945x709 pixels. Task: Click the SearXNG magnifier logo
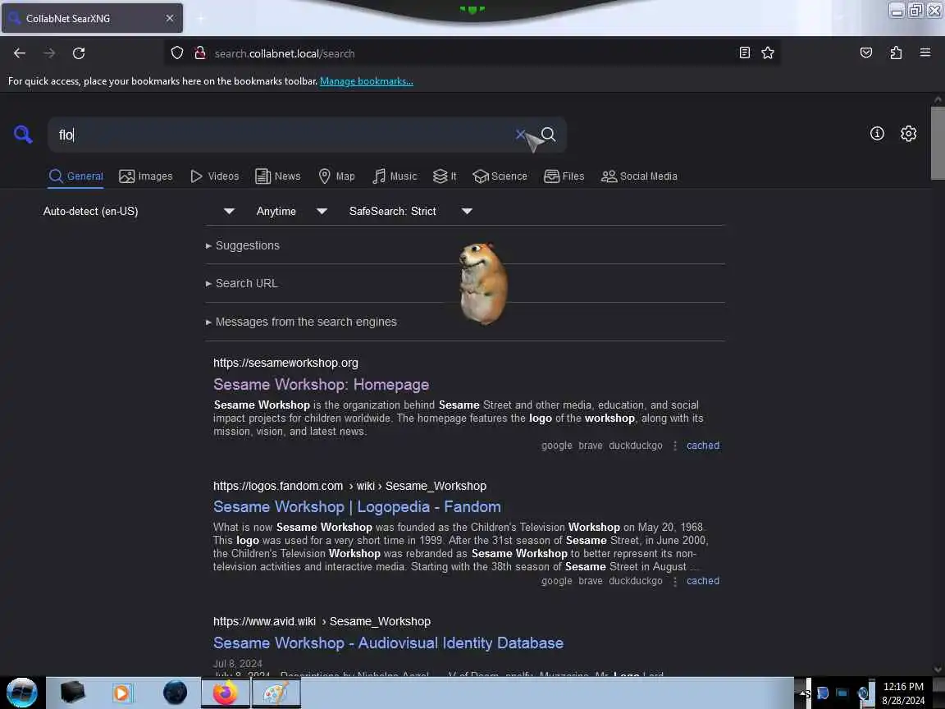pos(23,135)
